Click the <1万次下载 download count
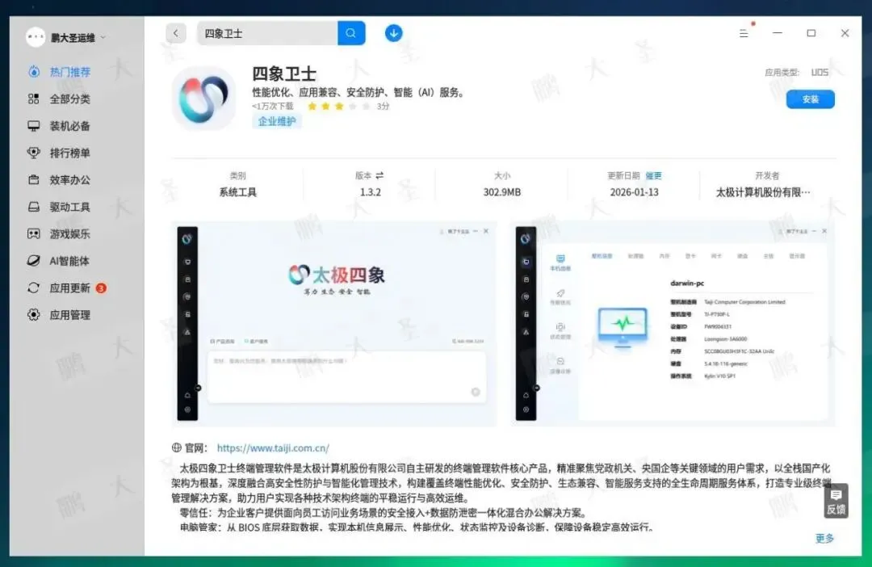The width and height of the screenshot is (872, 567). click(x=273, y=107)
